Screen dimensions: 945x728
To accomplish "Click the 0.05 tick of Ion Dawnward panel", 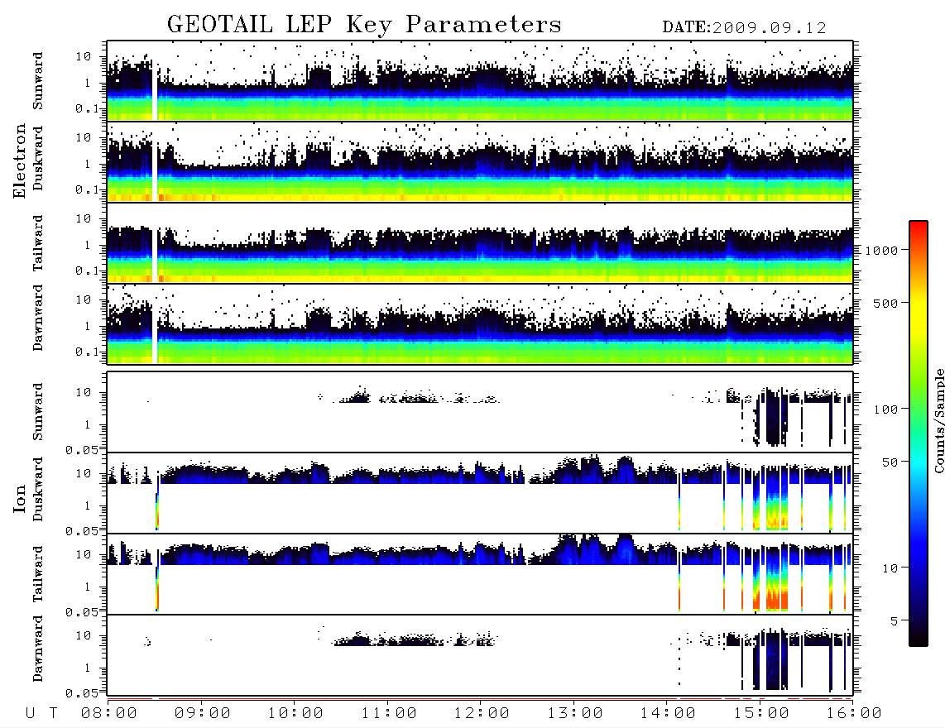I will pyautogui.click(x=82, y=693).
